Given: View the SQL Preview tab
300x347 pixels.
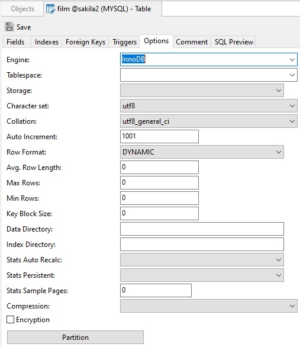Looking at the screenshot, I should tap(234, 41).
